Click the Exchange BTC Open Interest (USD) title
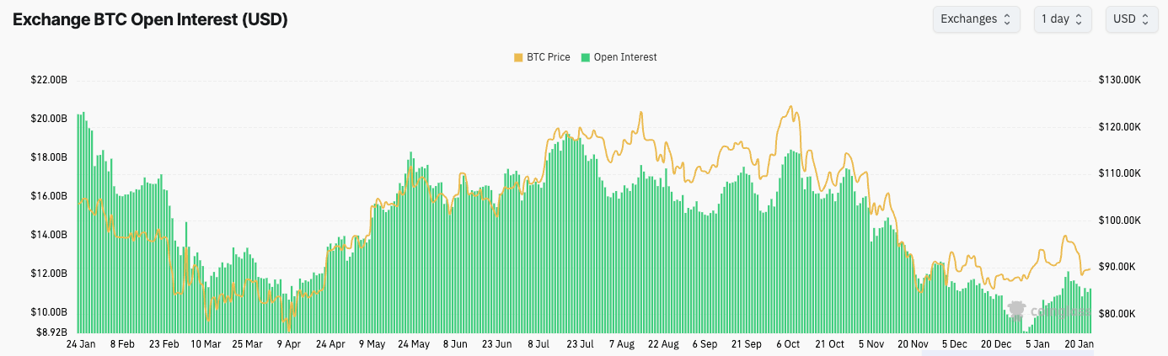This screenshot has height=356, width=1168. [x=150, y=20]
